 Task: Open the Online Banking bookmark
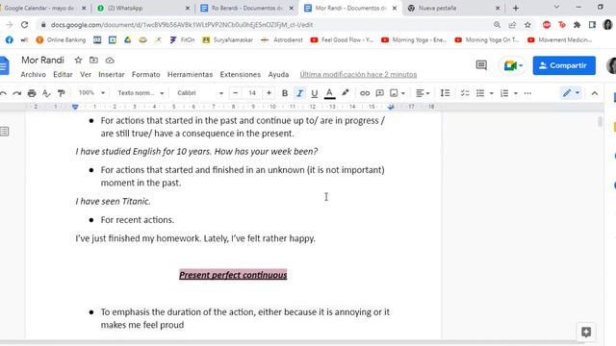61,40
